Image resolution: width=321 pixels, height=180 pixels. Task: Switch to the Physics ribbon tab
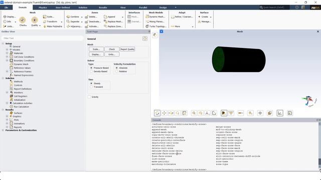[43, 7]
